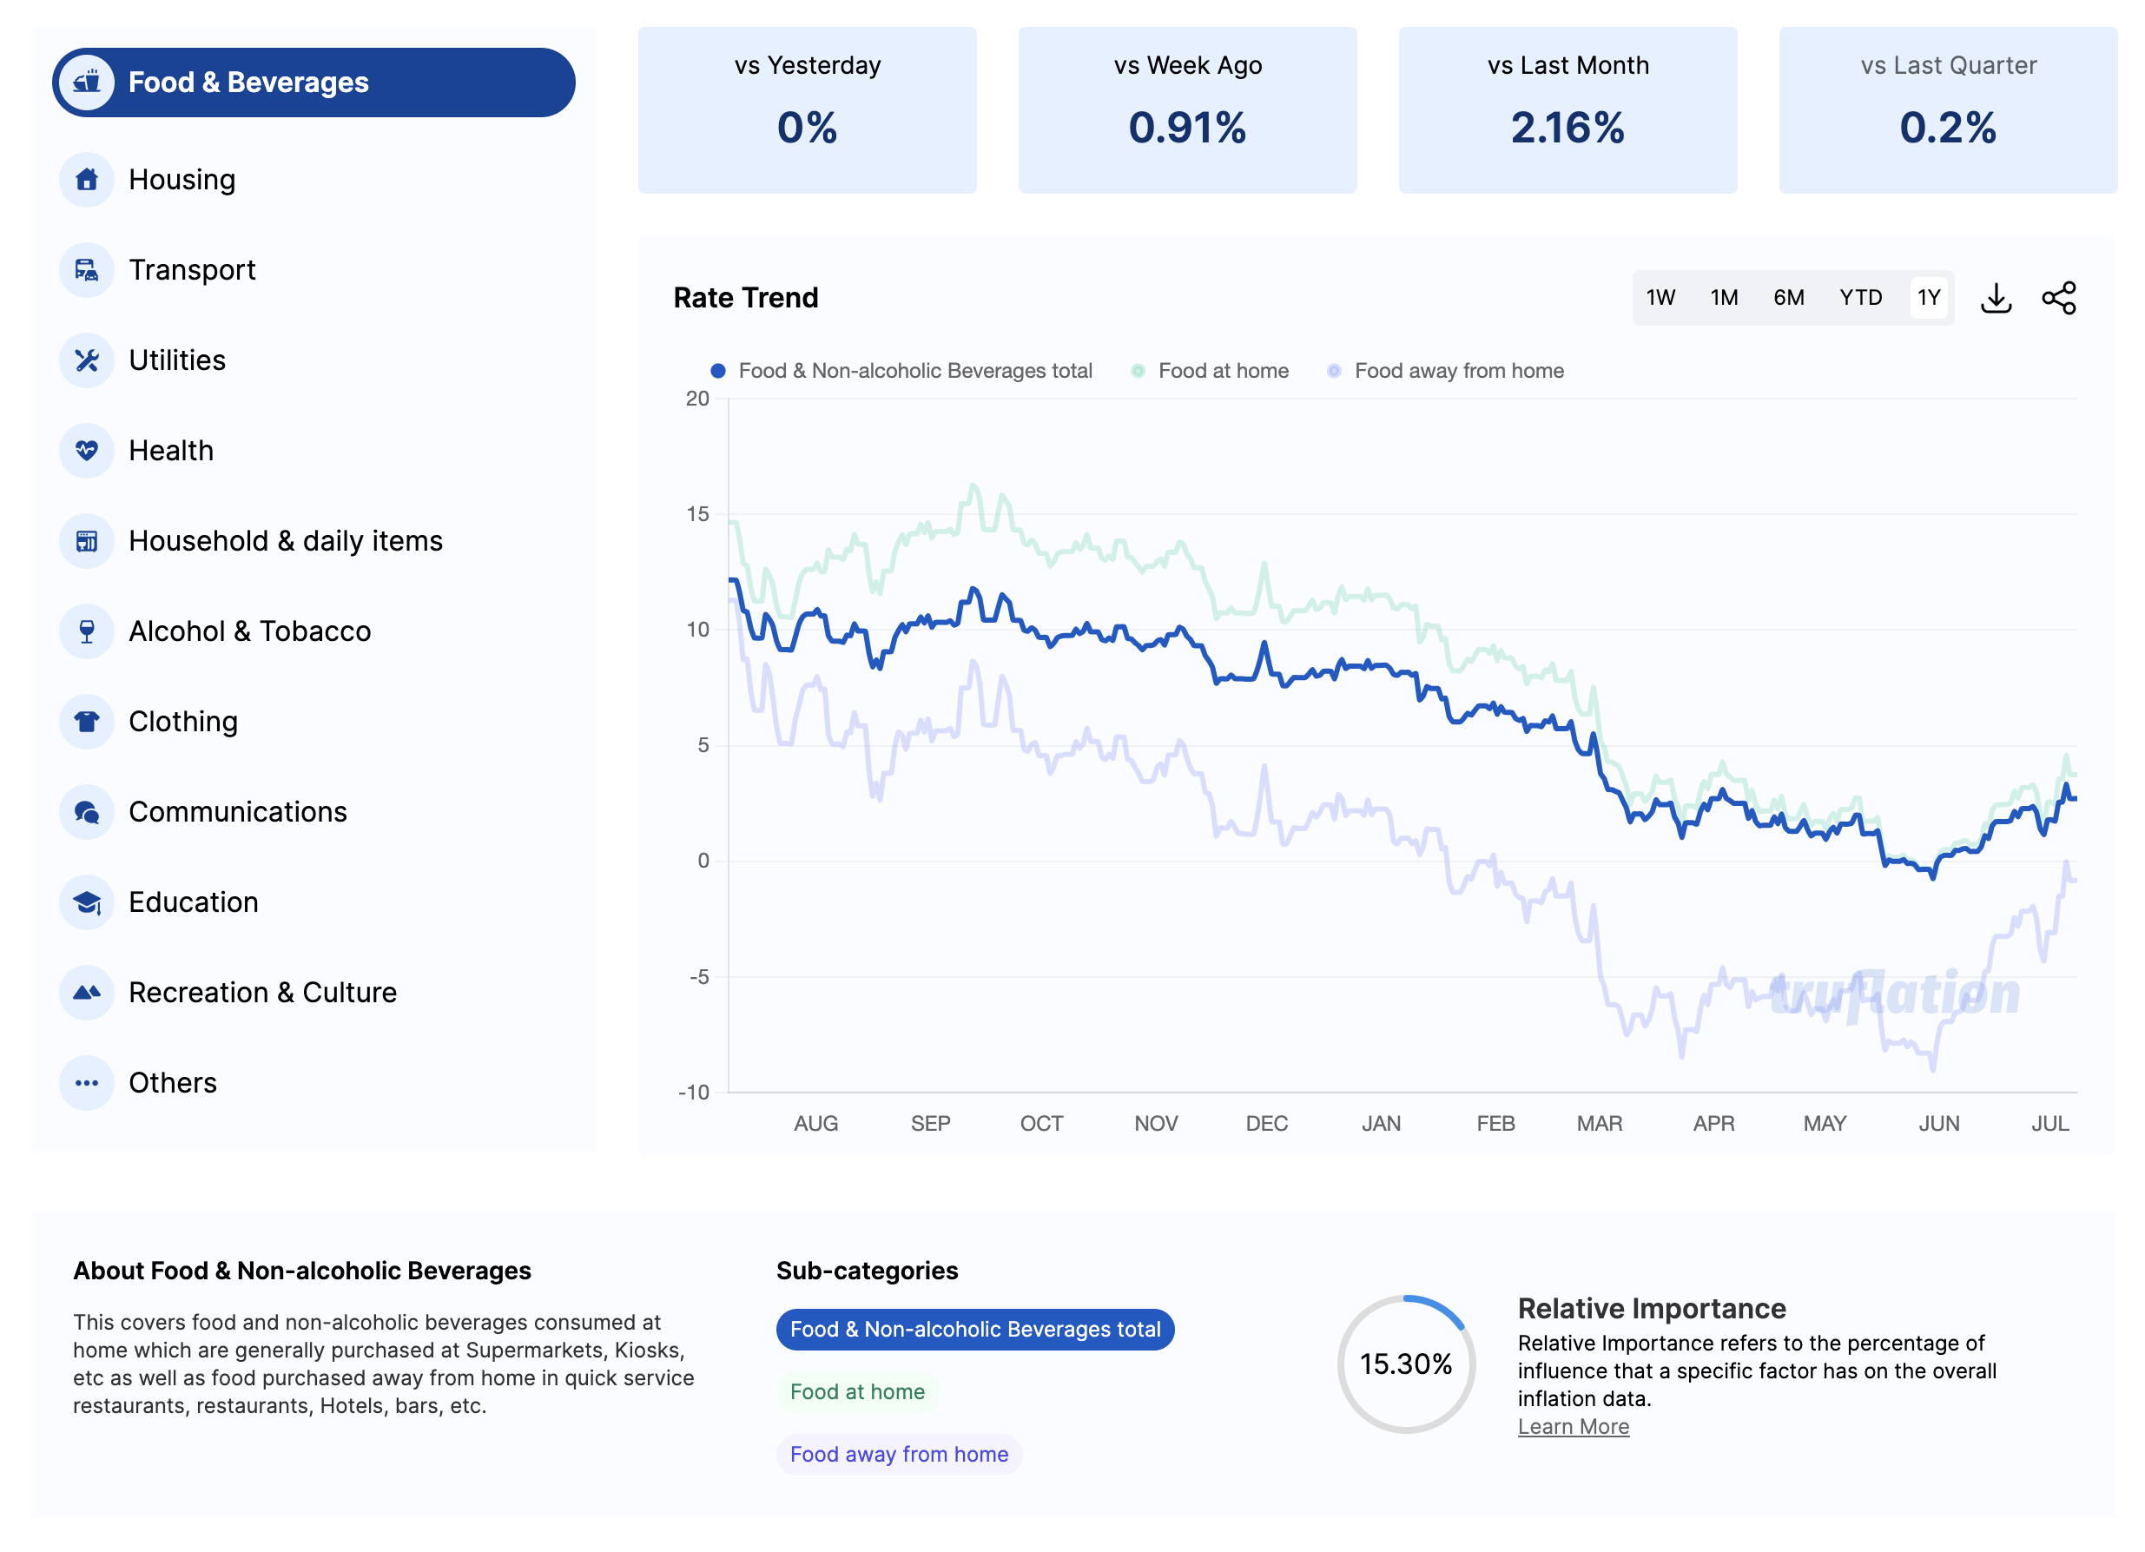The image size is (2145, 1552).
Task: Click the download chart icon
Action: click(x=1996, y=298)
